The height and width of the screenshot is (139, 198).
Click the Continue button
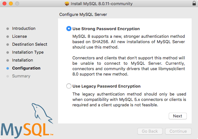point(178,131)
